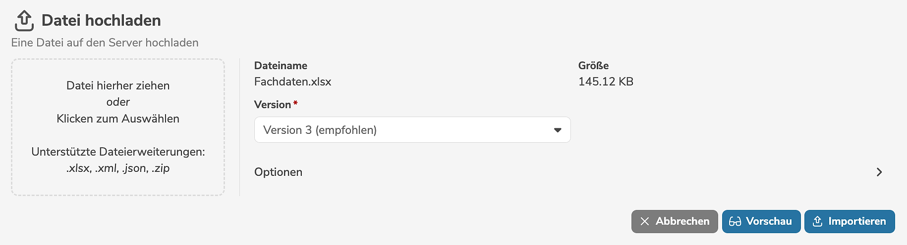Click the Datei hochladen heading
Screen dimensions: 907x245
click(101, 20)
